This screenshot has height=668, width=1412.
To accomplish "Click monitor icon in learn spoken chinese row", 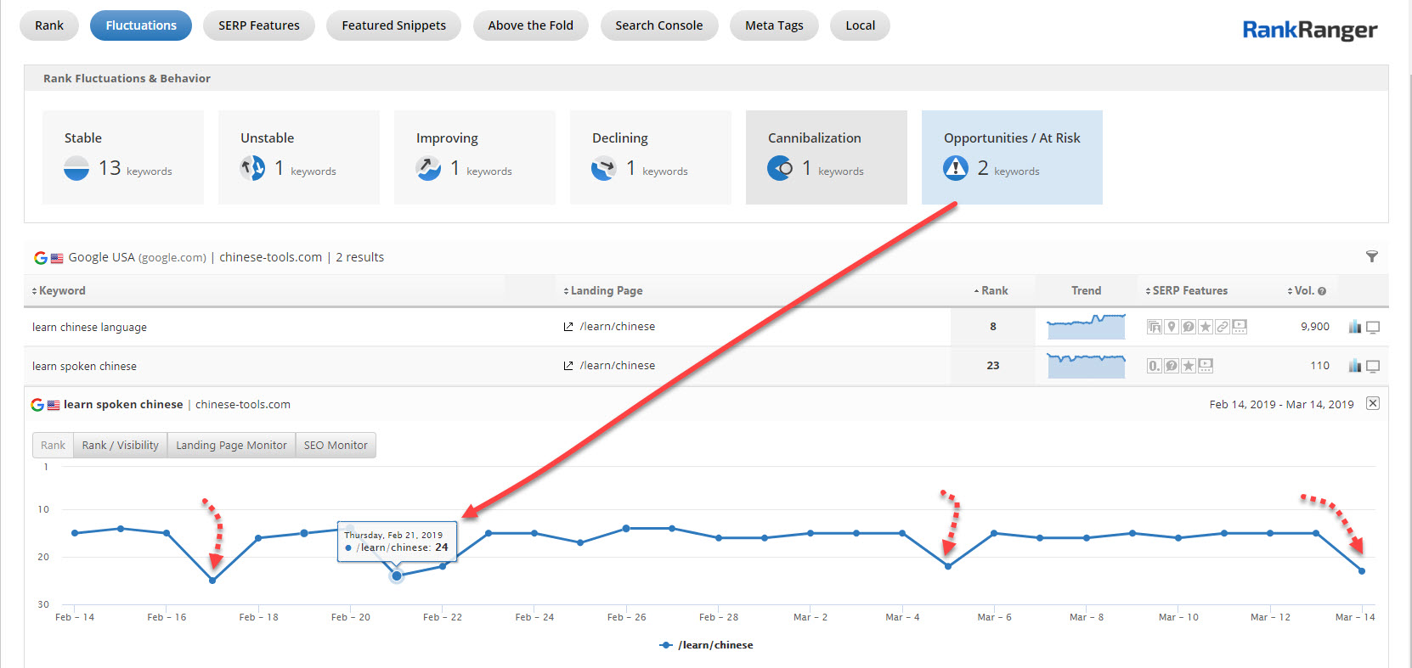I will (1373, 366).
